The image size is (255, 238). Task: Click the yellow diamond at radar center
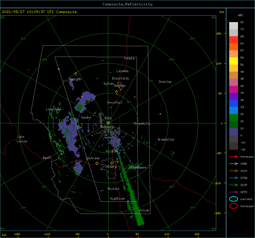point(108,123)
